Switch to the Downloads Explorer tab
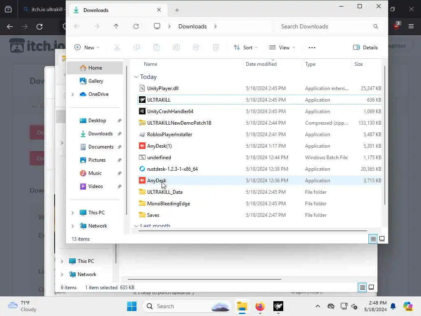The image size is (421, 316). 117,10
